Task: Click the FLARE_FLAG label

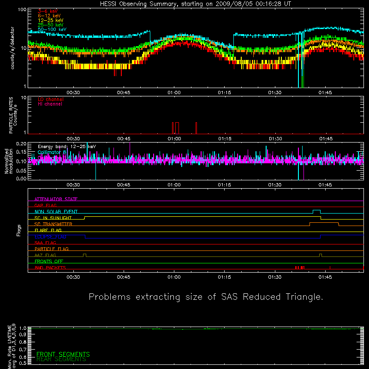Action: 48,230
